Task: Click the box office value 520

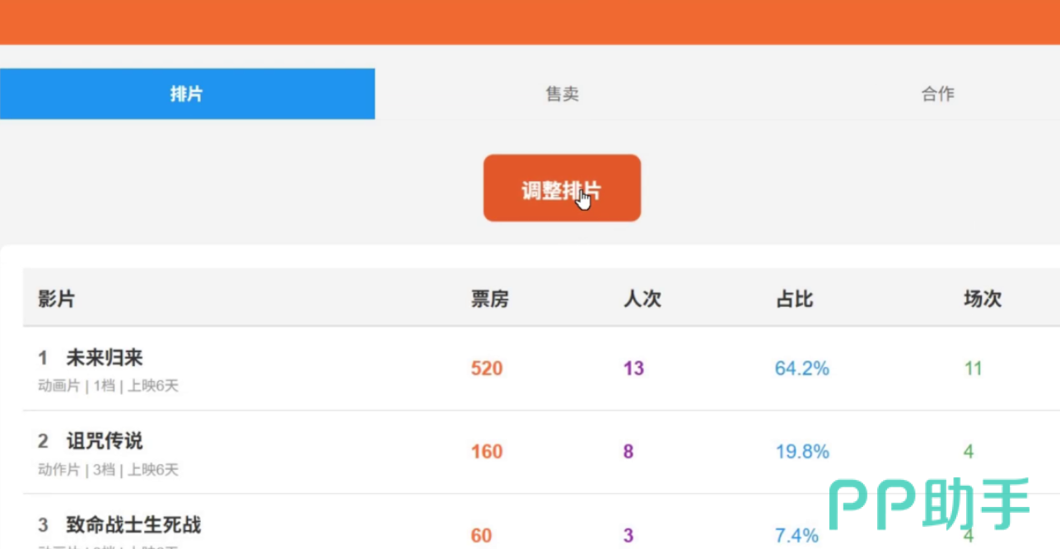Action: [487, 368]
